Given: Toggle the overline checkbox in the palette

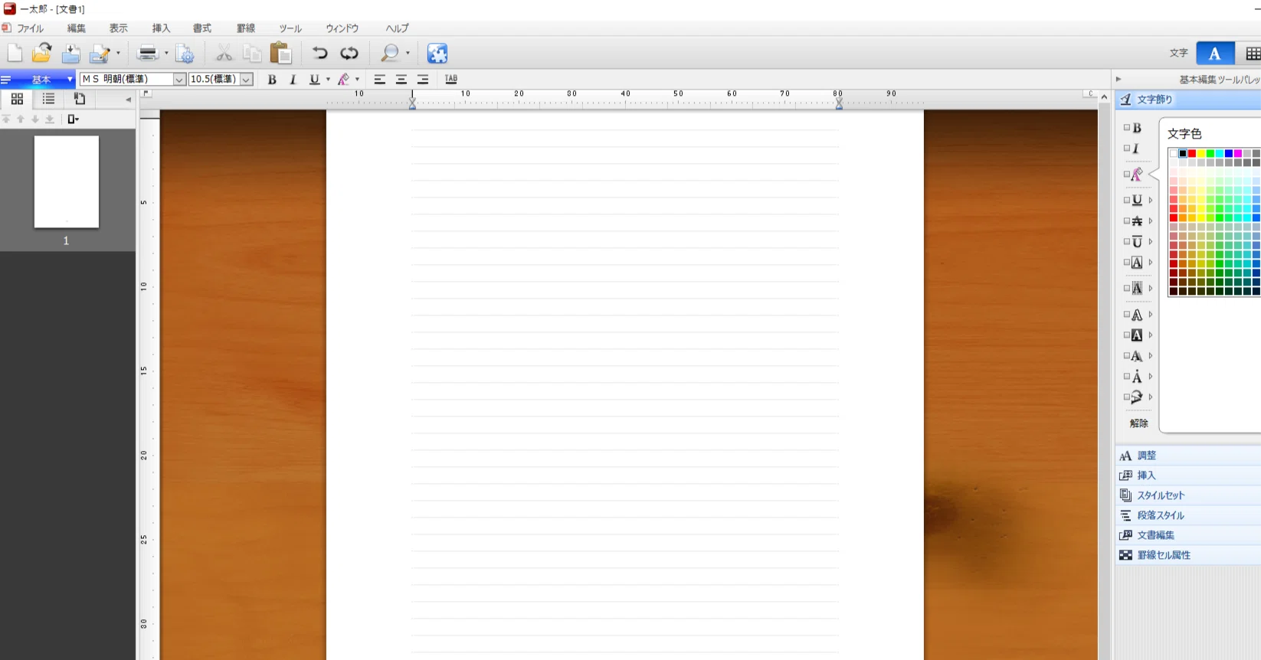Looking at the screenshot, I should tap(1127, 241).
